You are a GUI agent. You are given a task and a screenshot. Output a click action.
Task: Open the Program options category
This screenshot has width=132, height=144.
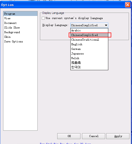pos(20,14)
